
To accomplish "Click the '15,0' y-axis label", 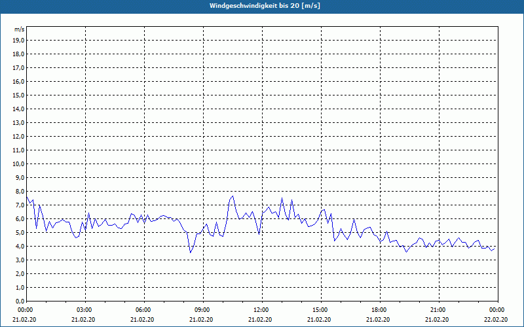I will point(19,95).
